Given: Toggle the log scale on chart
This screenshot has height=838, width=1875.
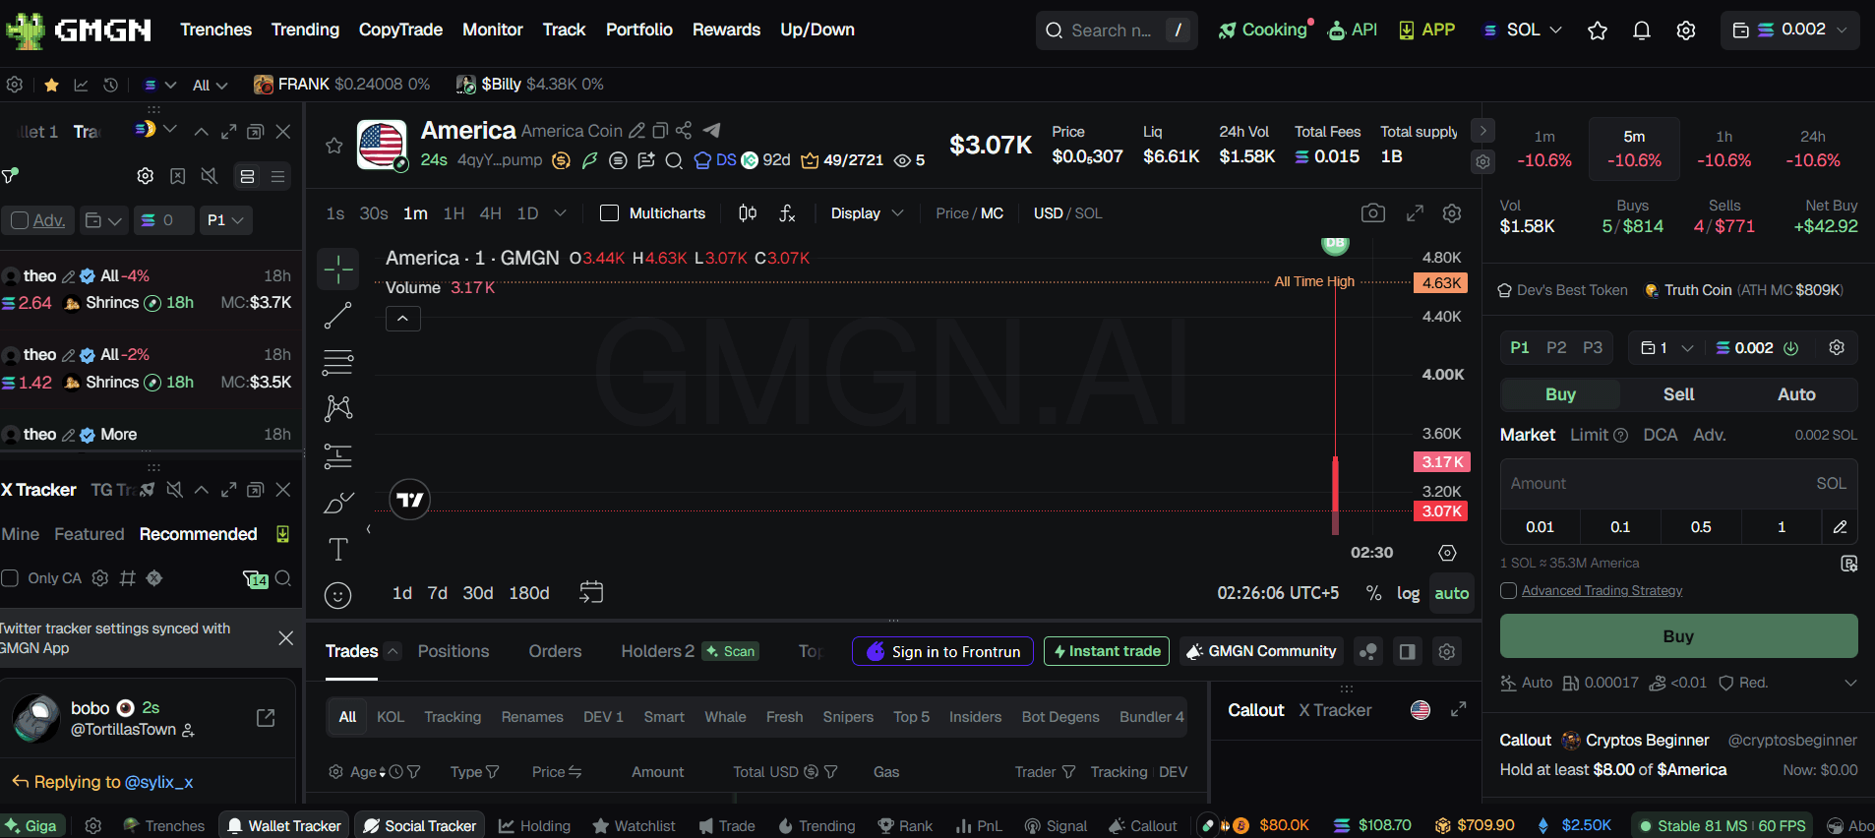Looking at the screenshot, I should coord(1408,593).
